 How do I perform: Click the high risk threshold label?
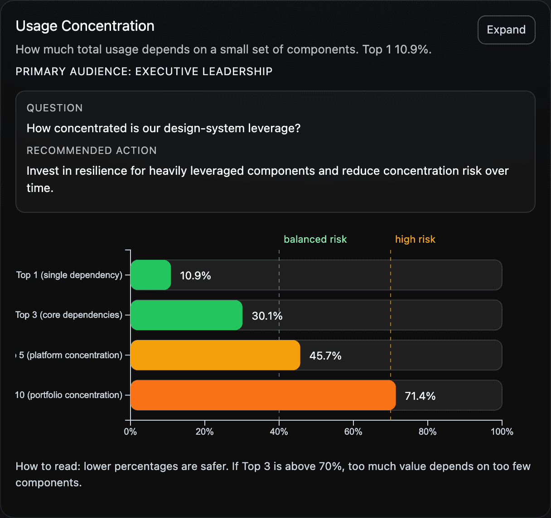click(x=415, y=239)
